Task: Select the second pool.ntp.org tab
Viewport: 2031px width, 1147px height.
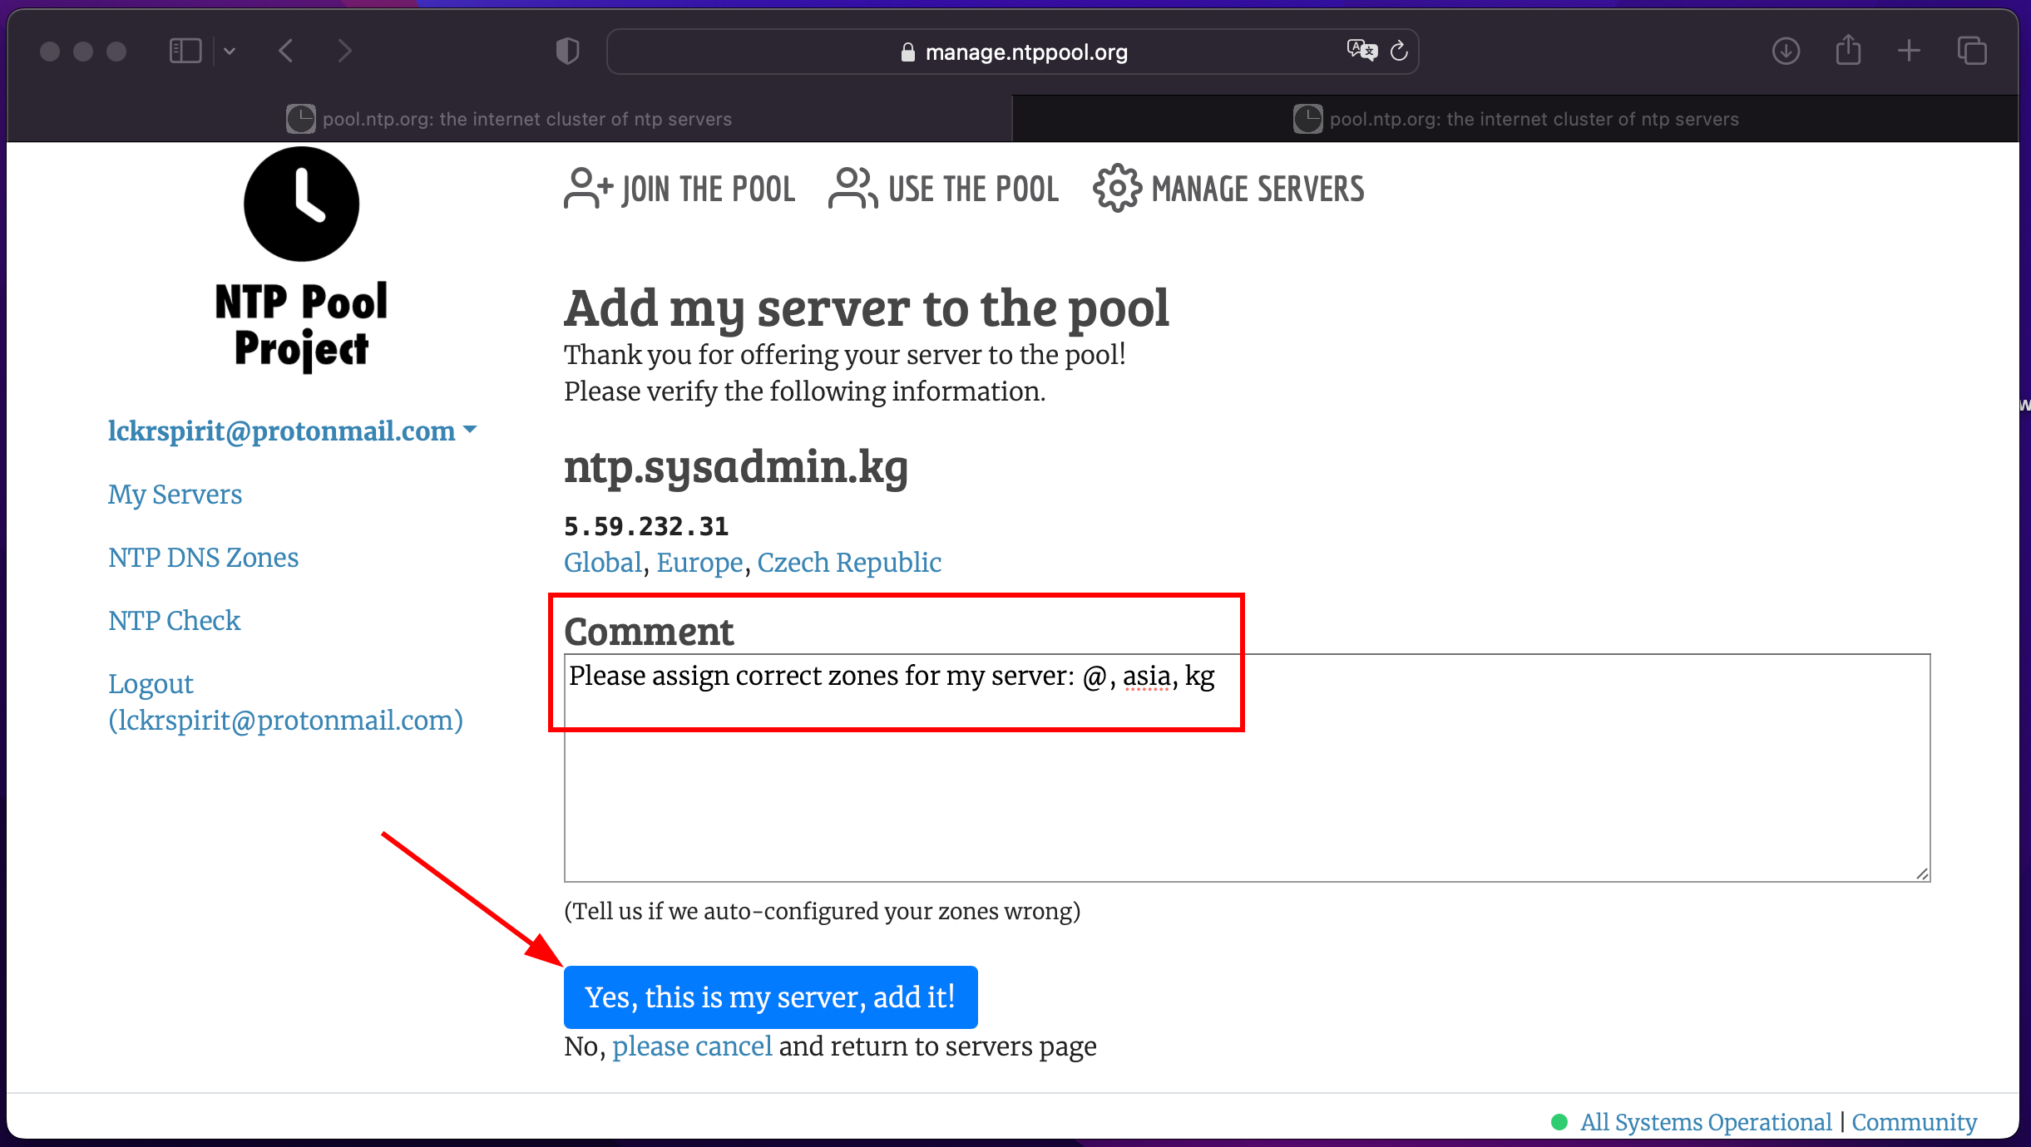Action: pyautogui.click(x=1515, y=119)
